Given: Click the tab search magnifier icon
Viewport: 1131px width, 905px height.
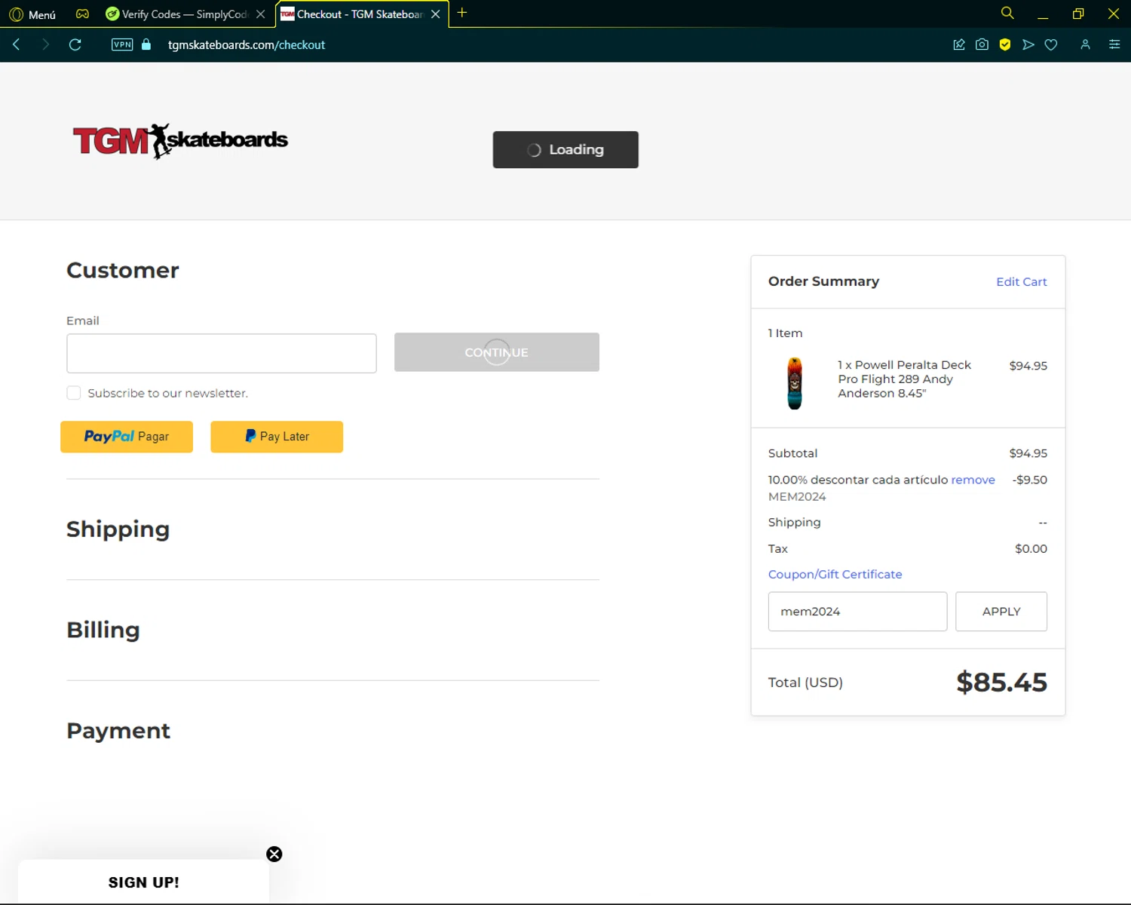Looking at the screenshot, I should tap(1007, 13).
